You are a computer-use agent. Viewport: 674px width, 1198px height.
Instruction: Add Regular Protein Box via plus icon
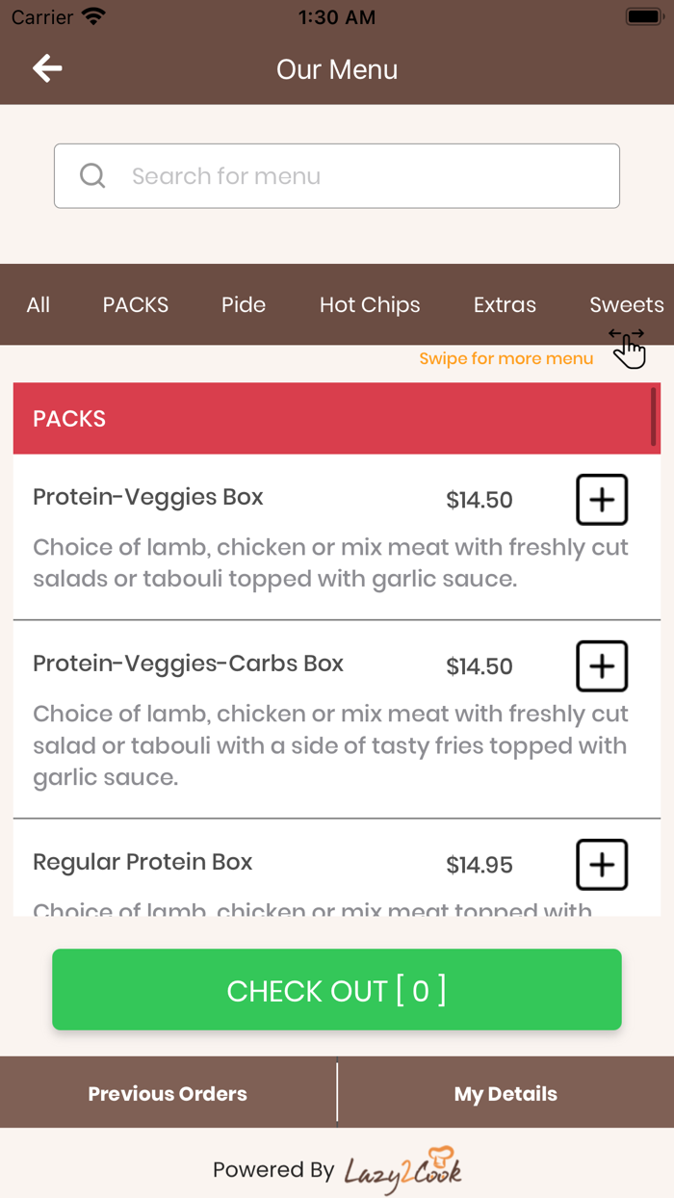(601, 865)
